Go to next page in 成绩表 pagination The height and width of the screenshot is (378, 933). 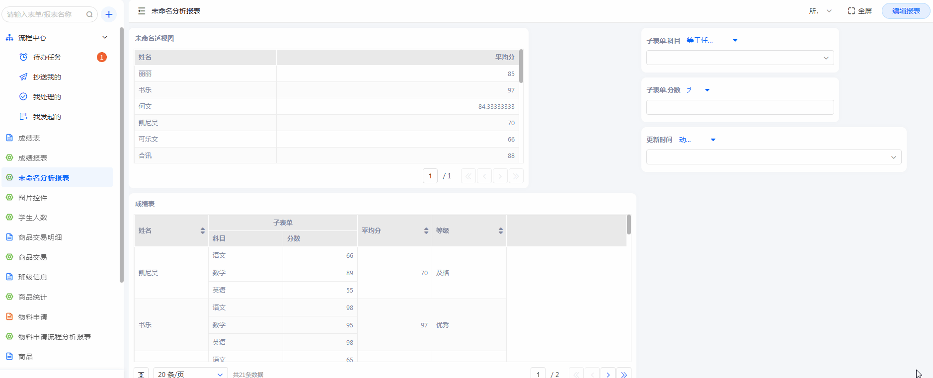tap(608, 375)
